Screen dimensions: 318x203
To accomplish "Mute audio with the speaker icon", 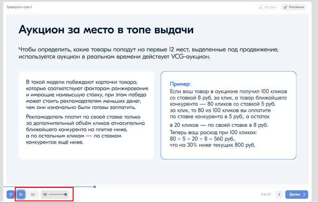I will [x=45, y=194].
